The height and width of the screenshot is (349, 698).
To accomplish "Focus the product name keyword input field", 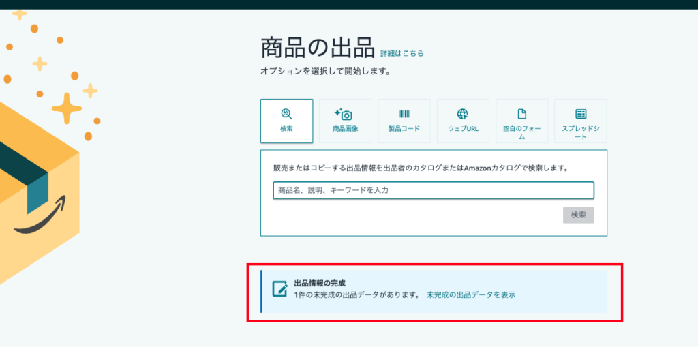I will (x=434, y=190).
